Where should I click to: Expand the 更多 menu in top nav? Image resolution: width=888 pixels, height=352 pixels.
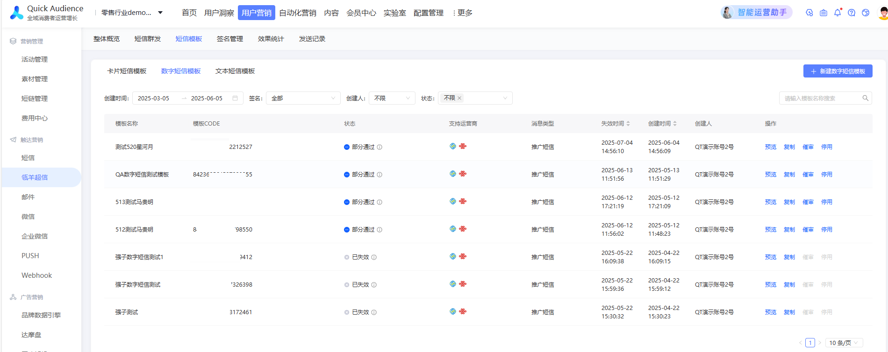coord(462,13)
